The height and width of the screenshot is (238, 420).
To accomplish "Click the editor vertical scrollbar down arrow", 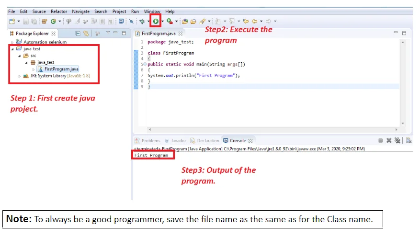I will [403, 124].
